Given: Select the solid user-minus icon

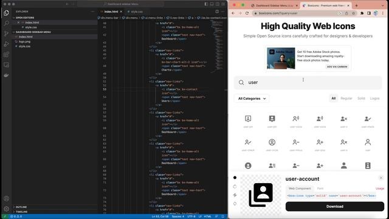Looking at the screenshot, I should pyautogui.click(x=296, y=165).
